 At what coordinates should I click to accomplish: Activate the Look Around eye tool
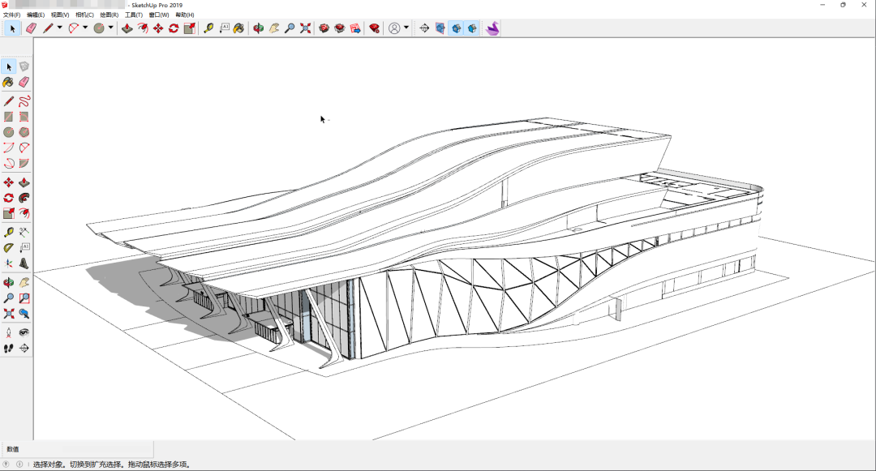[x=24, y=333]
